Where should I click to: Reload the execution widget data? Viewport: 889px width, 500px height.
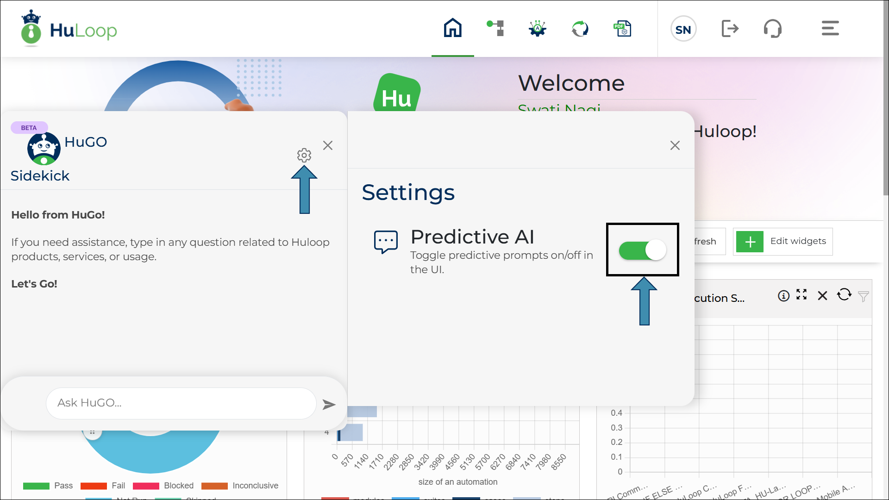point(844,294)
